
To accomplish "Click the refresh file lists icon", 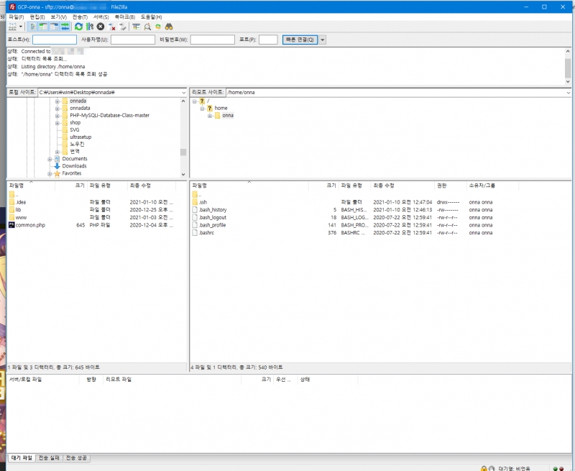I will click(x=78, y=27).
